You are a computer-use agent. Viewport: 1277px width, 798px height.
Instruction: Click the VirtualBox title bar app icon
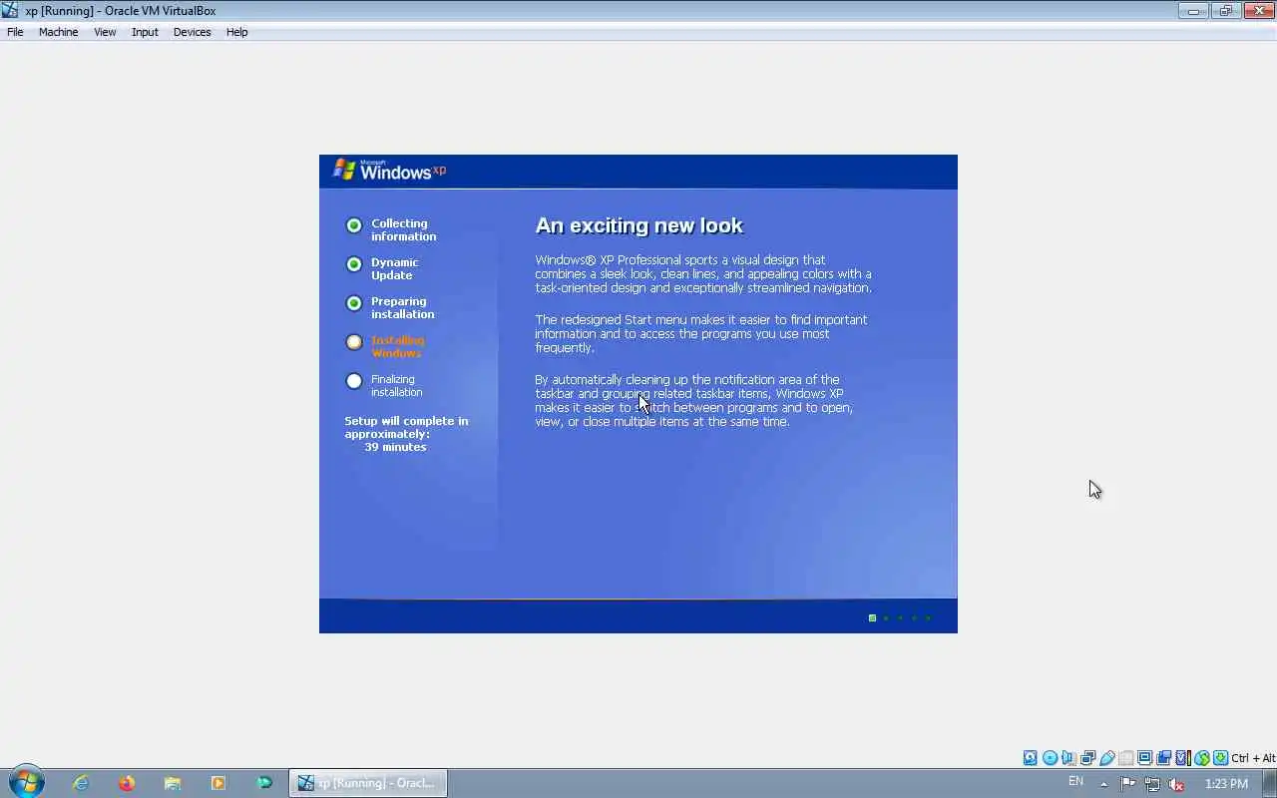(x=10, y=11)
